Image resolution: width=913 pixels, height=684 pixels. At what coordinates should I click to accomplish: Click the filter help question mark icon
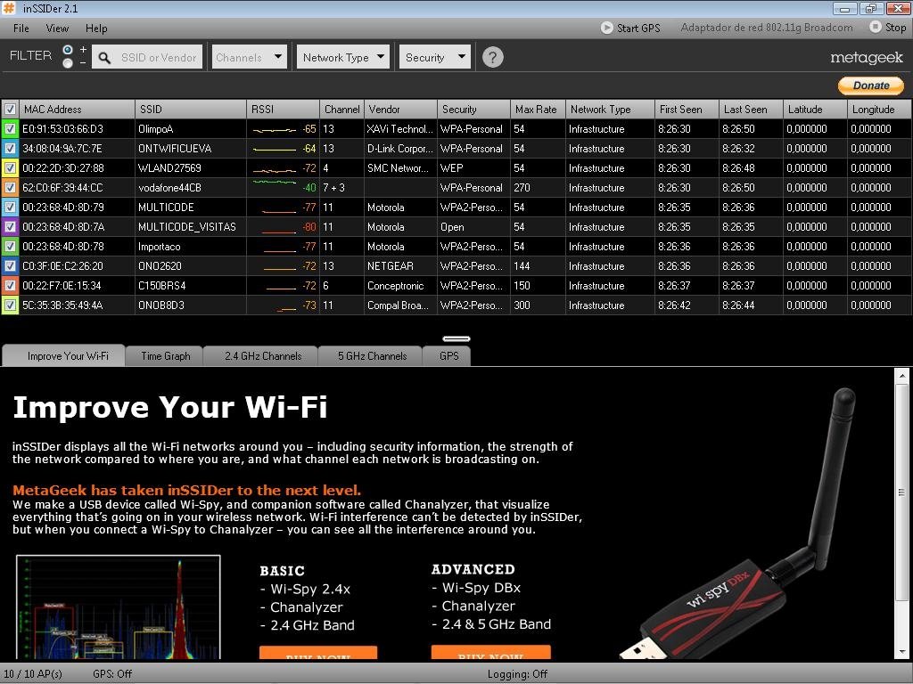492,57
